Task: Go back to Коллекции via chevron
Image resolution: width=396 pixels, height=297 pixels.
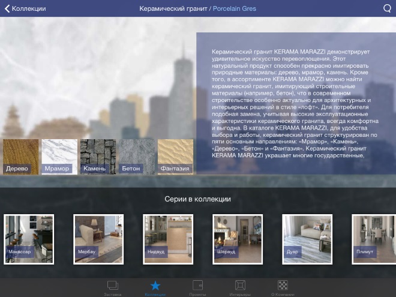Action: 7,8
